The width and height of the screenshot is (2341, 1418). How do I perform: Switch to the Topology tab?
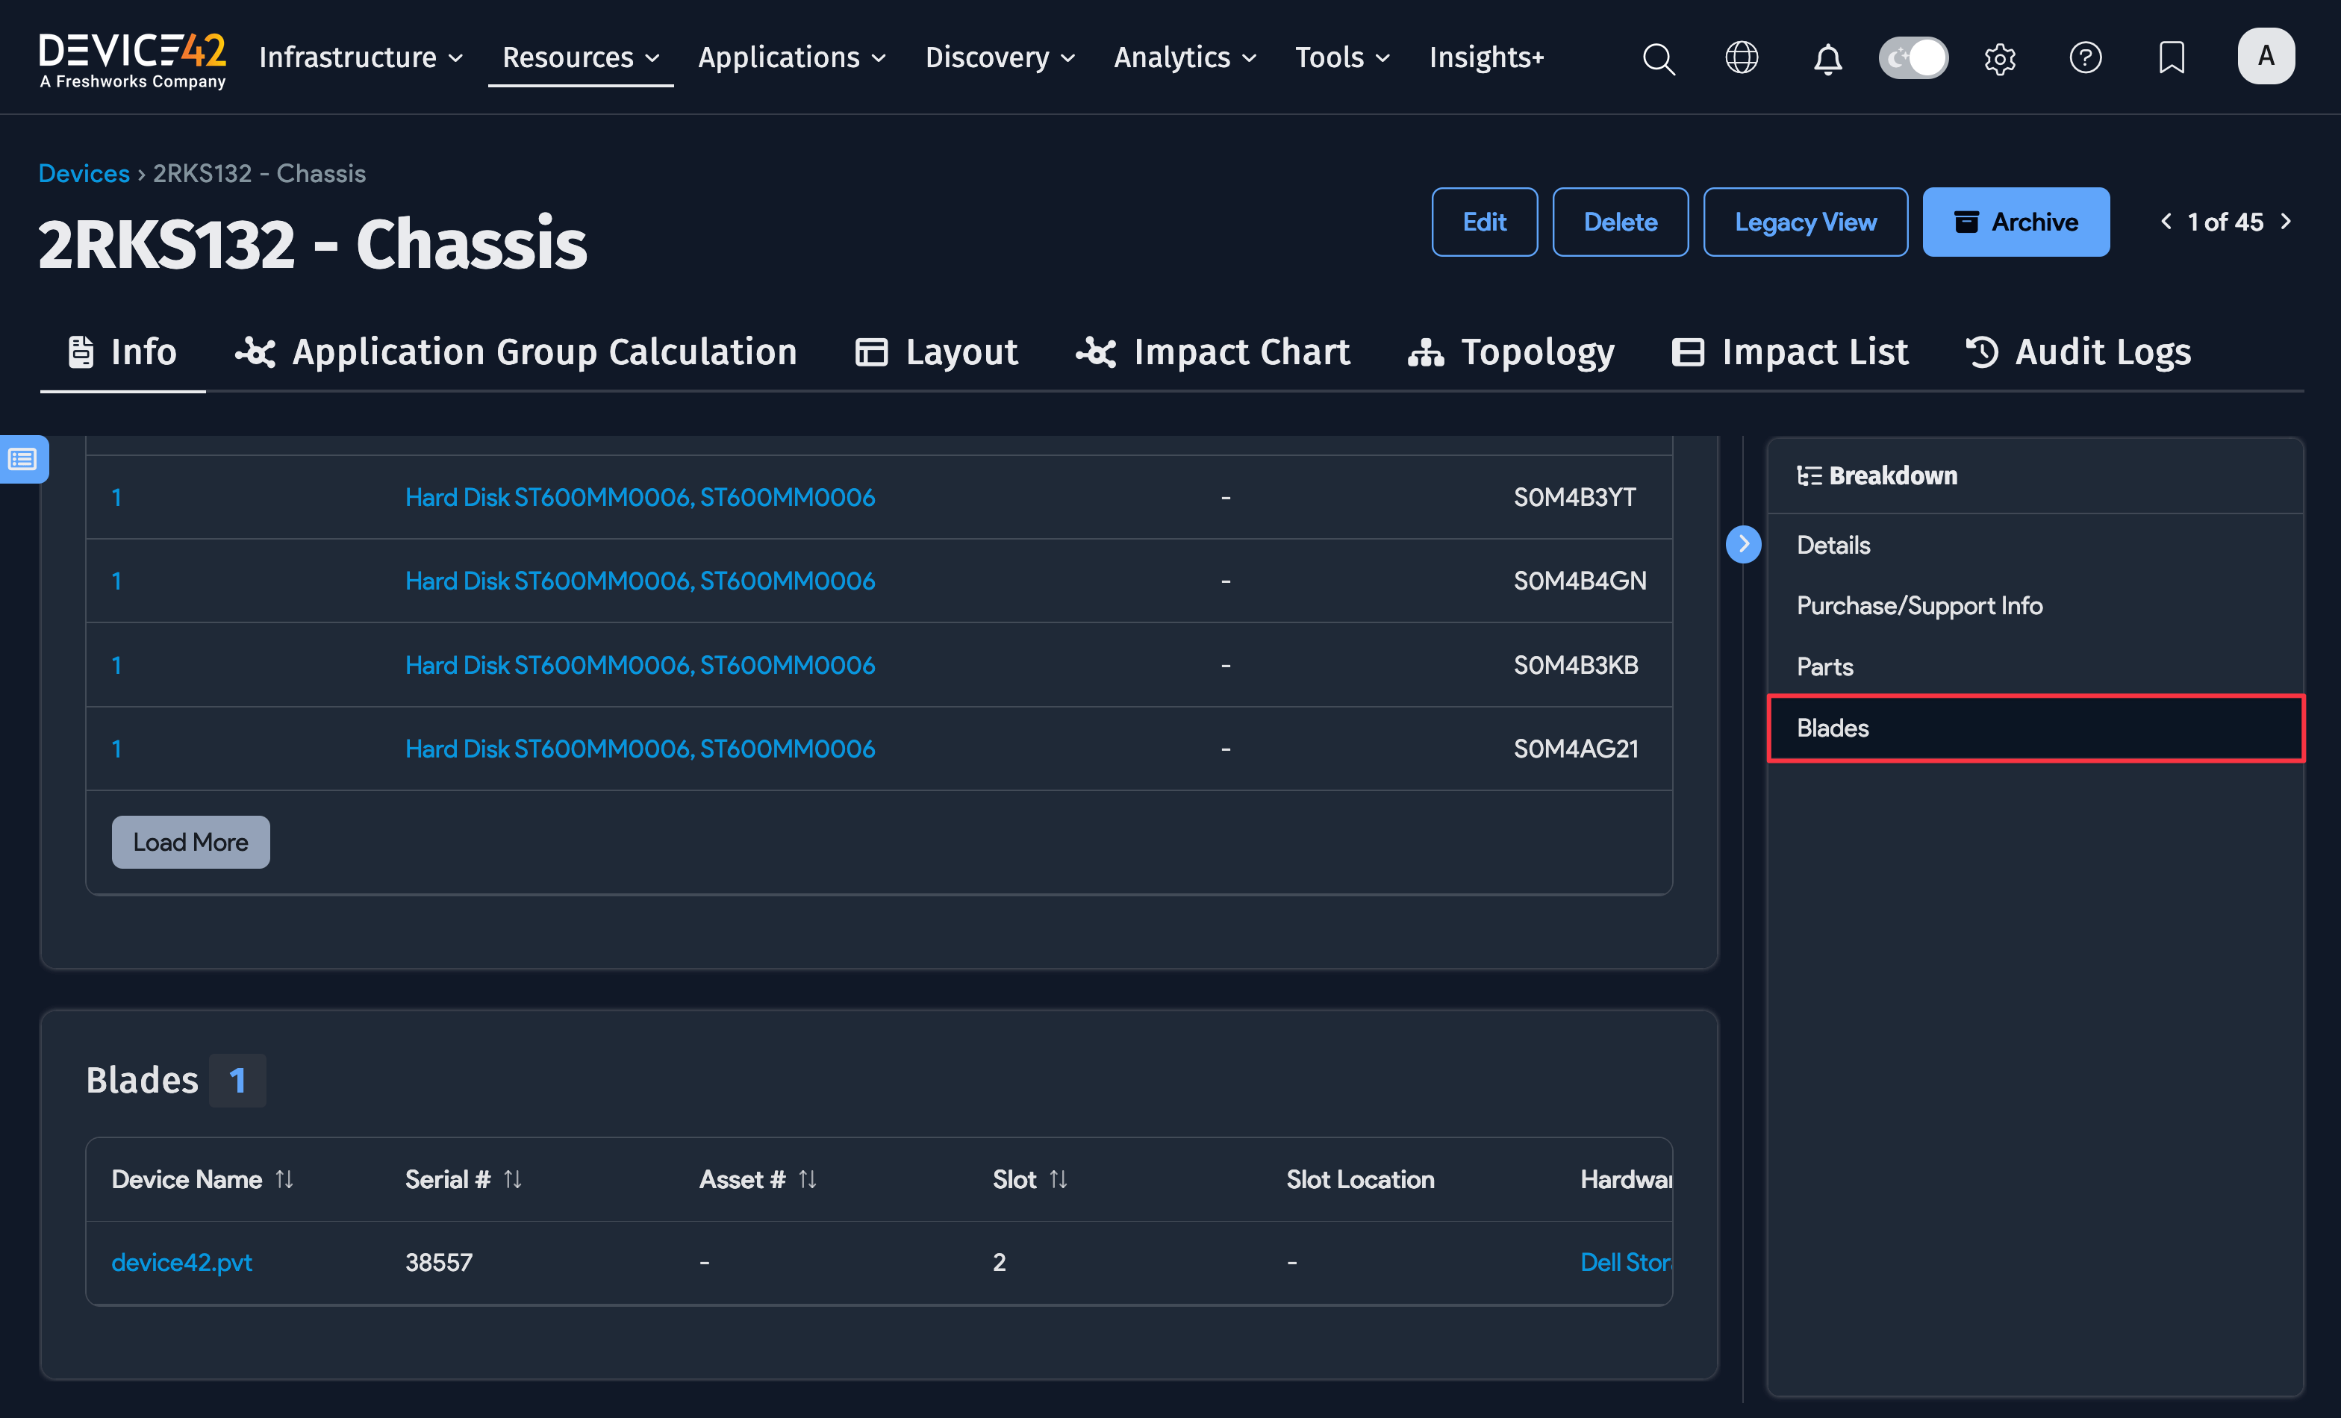[1511, 352]
